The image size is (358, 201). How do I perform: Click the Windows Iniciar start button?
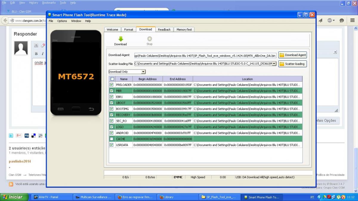tap(14, 197)
